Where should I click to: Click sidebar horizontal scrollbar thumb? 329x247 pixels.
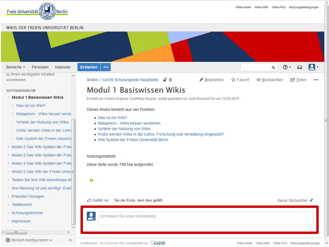(16, 232)
